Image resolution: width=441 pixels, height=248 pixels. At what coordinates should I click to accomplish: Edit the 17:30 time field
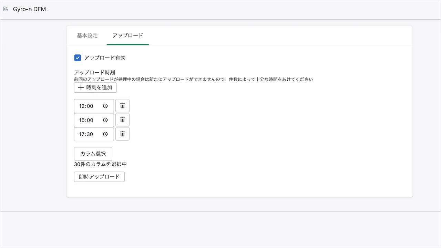pyautogui.click(x=94, y=134)
